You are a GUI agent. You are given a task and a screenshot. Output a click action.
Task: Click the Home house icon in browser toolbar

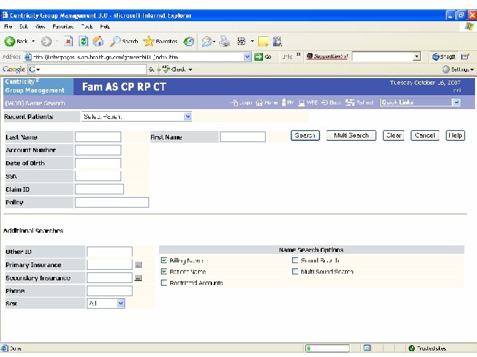point(98,41)
